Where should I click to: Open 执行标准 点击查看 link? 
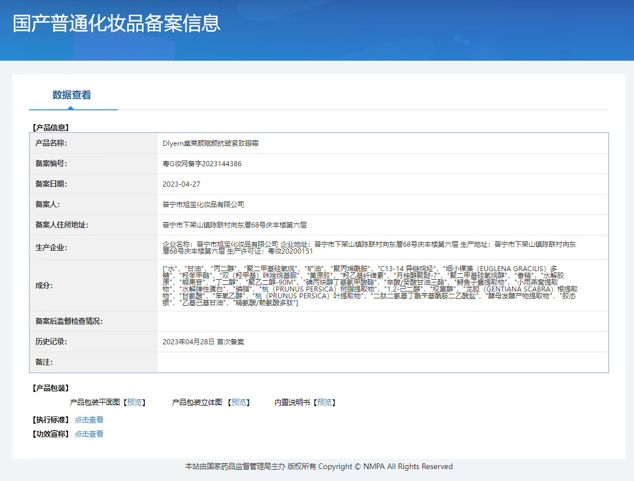click(89, 420)
